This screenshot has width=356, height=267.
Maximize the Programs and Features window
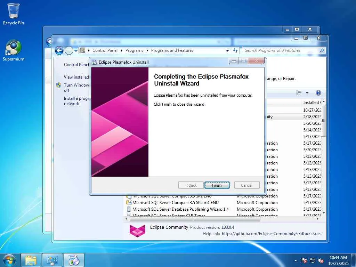pyautogui.click(x=306, y=38)
